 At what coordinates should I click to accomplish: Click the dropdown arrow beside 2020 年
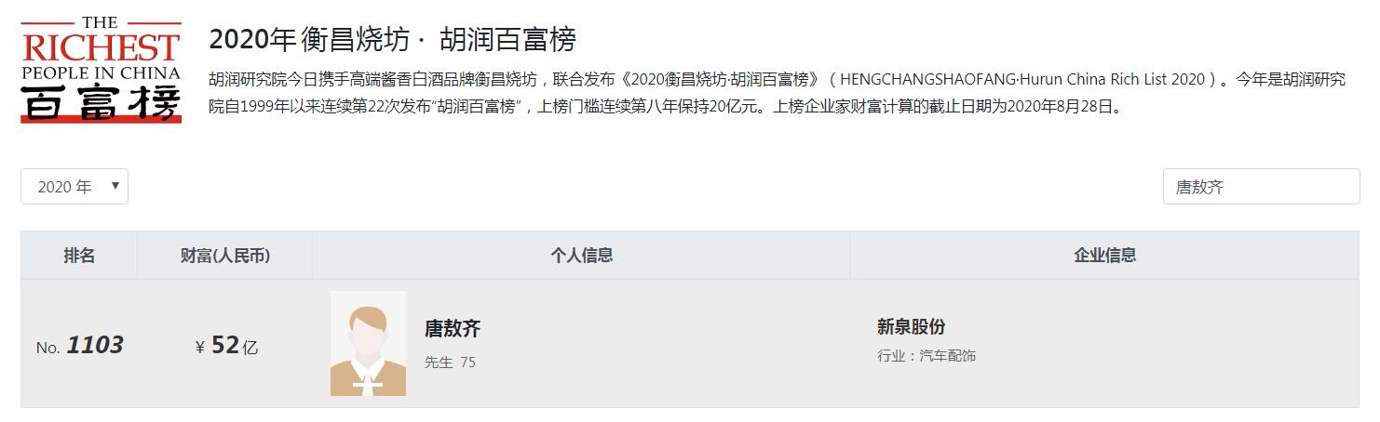click(x=115, y=186)
